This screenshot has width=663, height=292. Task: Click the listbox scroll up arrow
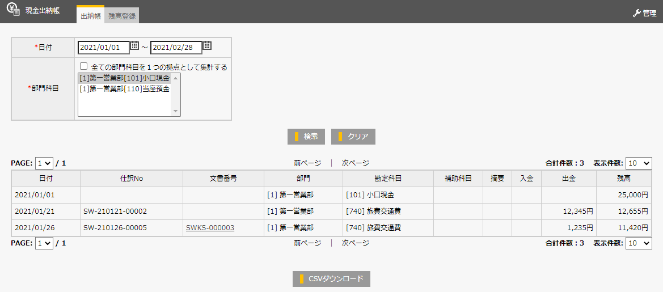pos(175,78)
